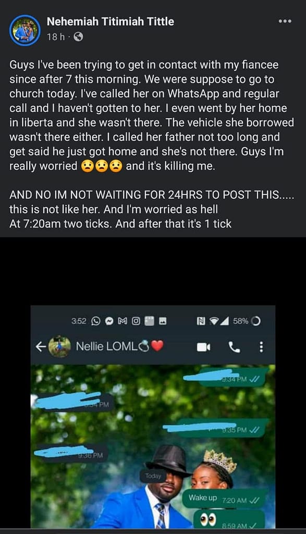Start a voice call with Nellie
The height and width of the screenshot is (534, 306).
tap(234, 347)
